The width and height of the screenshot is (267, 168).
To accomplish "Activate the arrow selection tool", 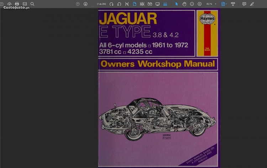I will coord(177,4).
